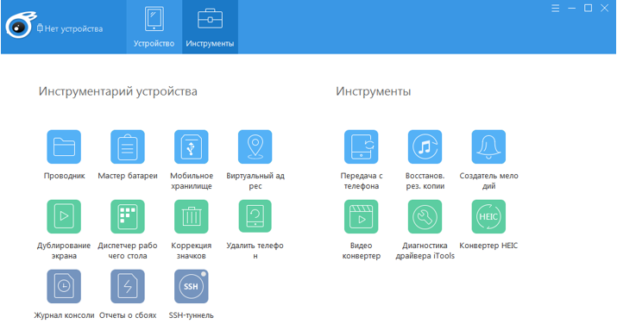
Task: Open the Проводник file explorer tool
Action: tap(64, 147)
